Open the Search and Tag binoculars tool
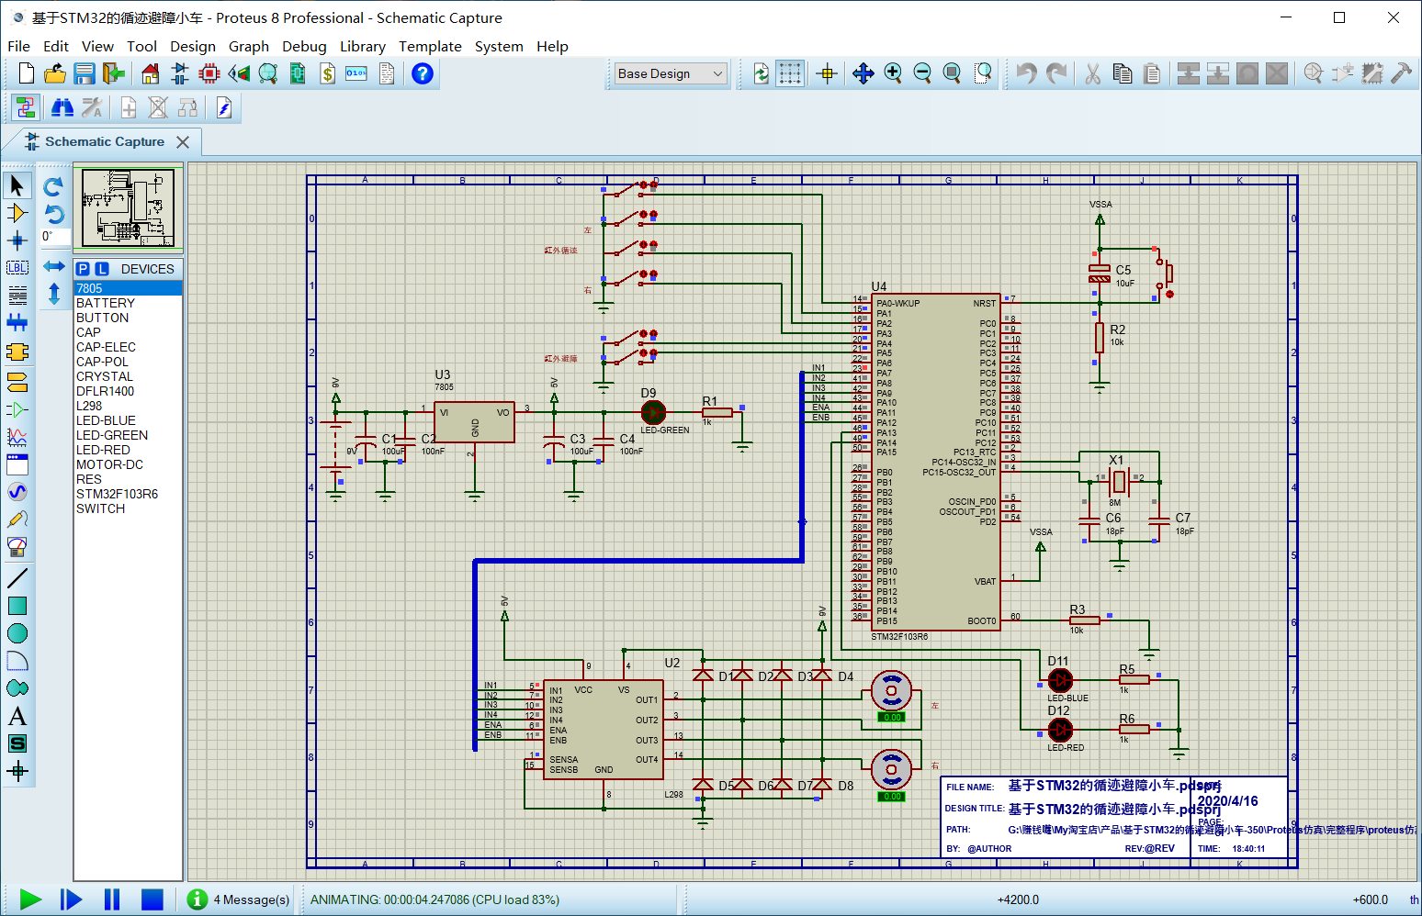 click(x=62, y=108)
